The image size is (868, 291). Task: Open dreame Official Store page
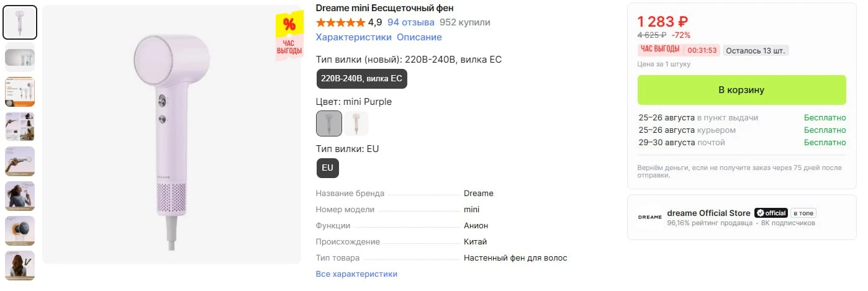pyautogui.click(x=708, y=213)
